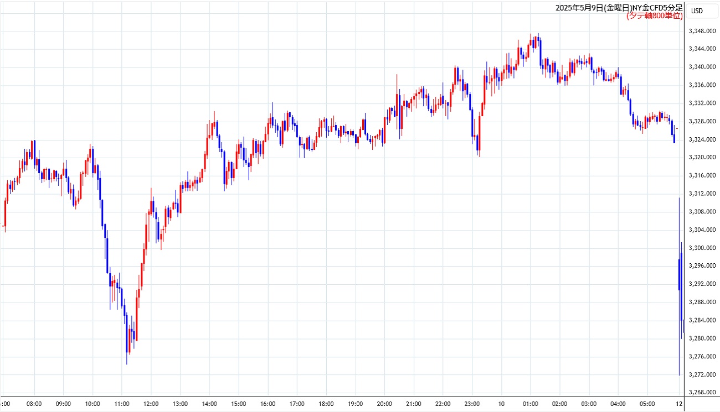
Task: Click the 20:00 time axis label
Action: coord(384,404)
